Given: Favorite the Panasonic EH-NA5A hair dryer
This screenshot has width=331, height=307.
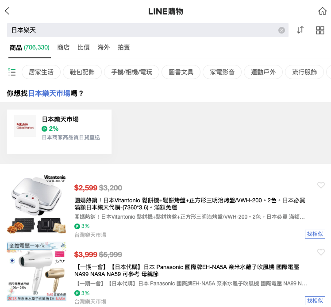Looking at the screenshot, I should (321, 252).
